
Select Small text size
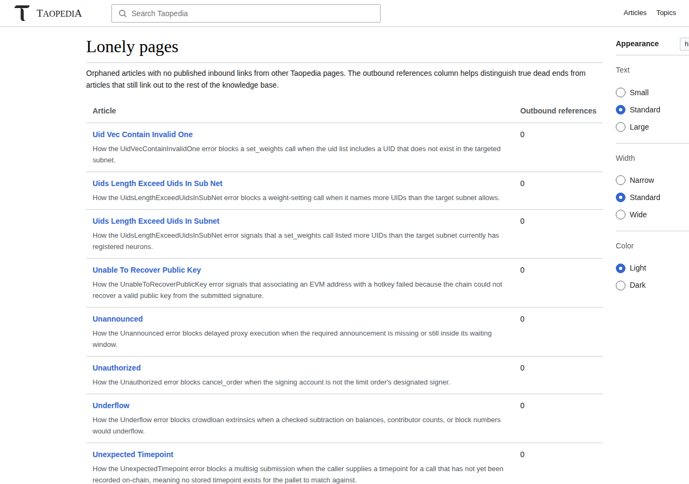pyautogui.click(x=621, y=92)
